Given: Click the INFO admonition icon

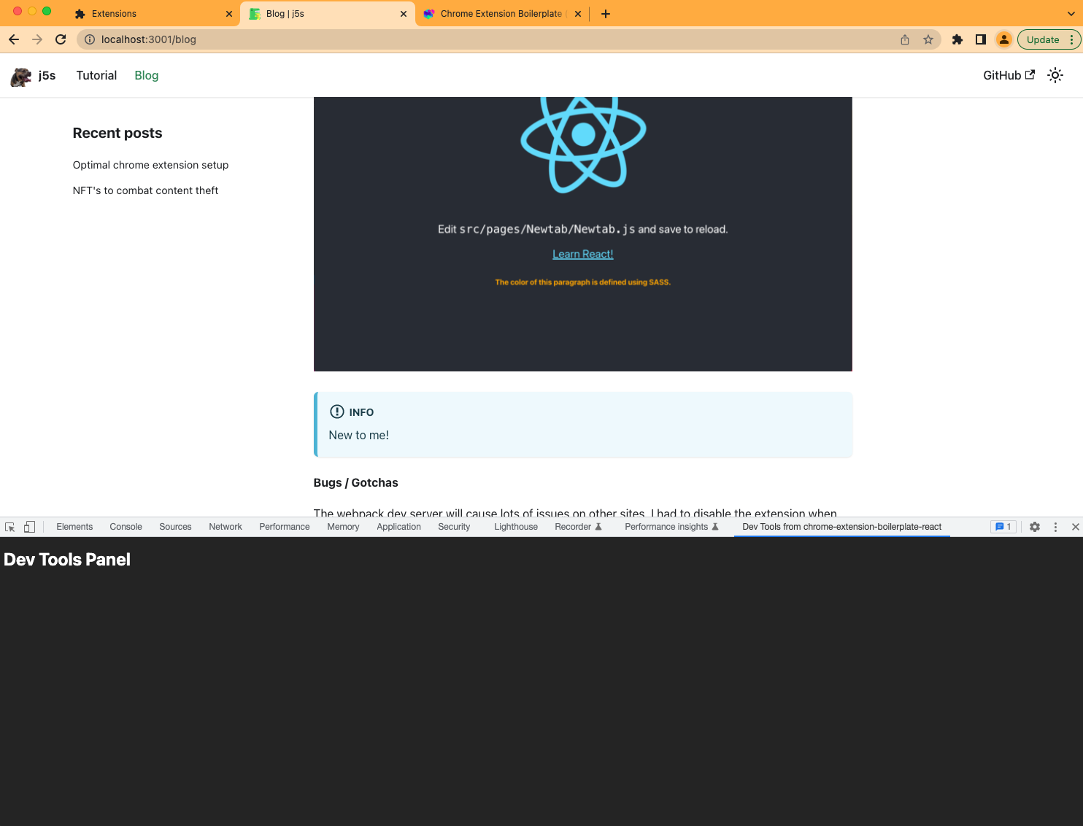Looking at the screenshot, I should pyautogui.click(x=336, y=412).
